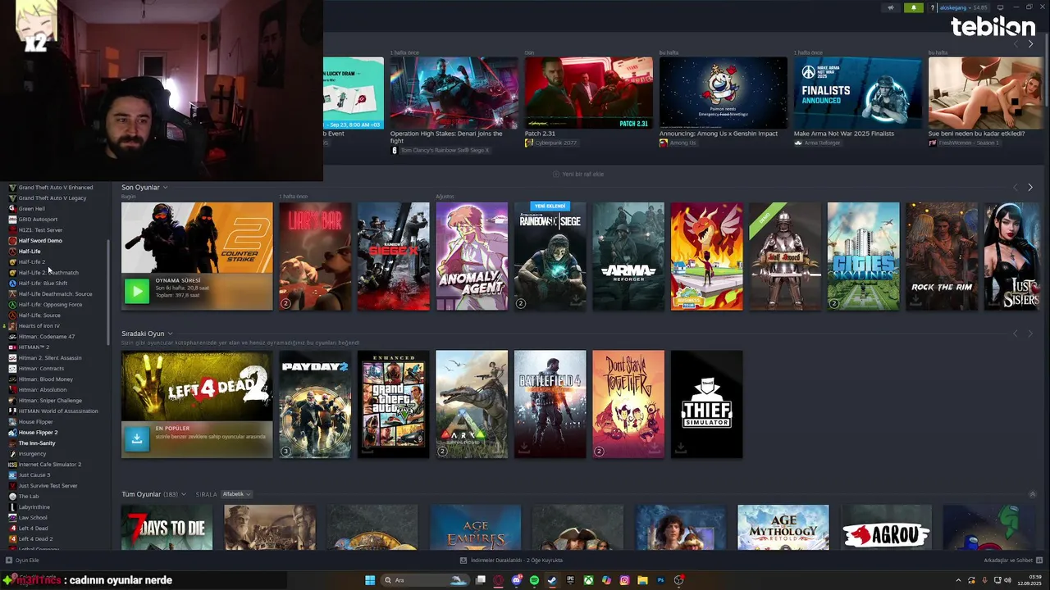Open İndirmeler Duraklatıldı downloads status
Viewport: 1050px width, 590px height.
pyautogui.click(x=511, y=560)
